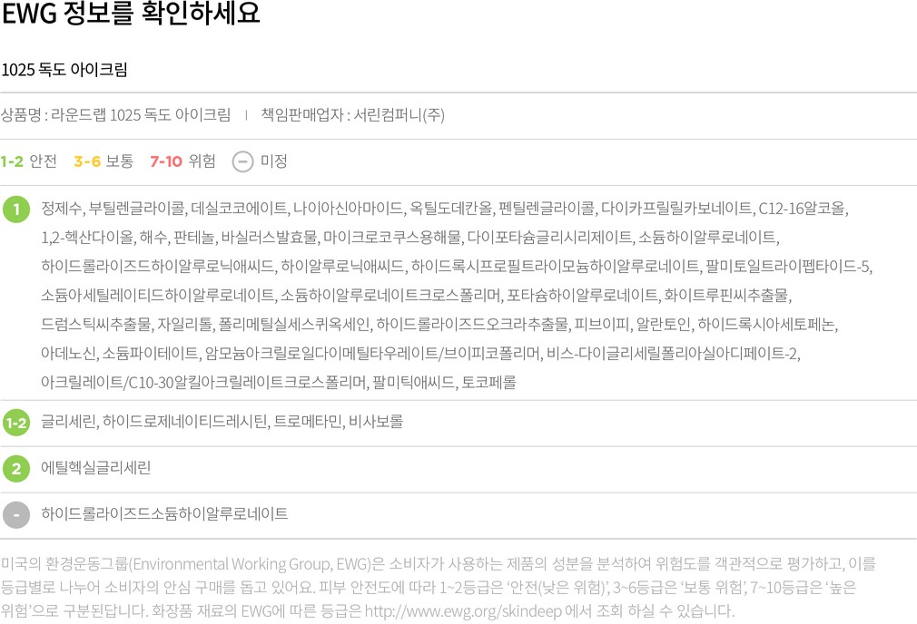
Task: Click the 미정 circle-minus legend icon
Action: coord(242,161)
